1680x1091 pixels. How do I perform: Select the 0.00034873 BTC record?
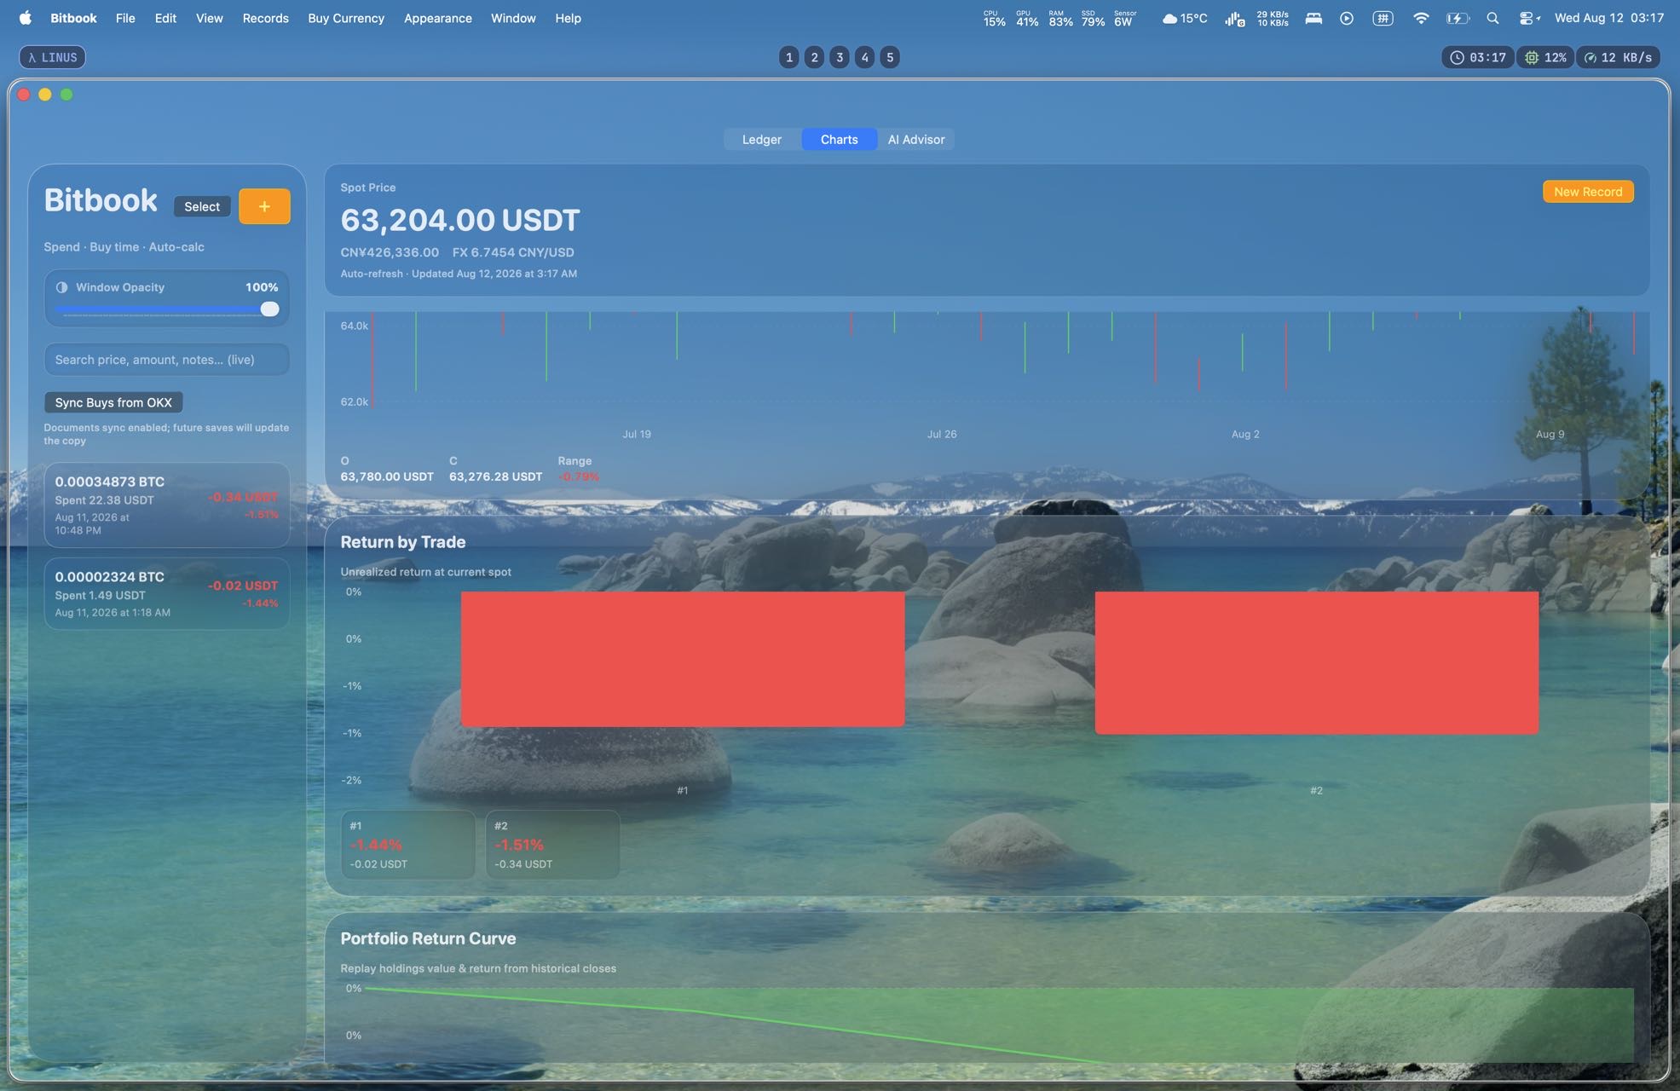click(167, 505)
